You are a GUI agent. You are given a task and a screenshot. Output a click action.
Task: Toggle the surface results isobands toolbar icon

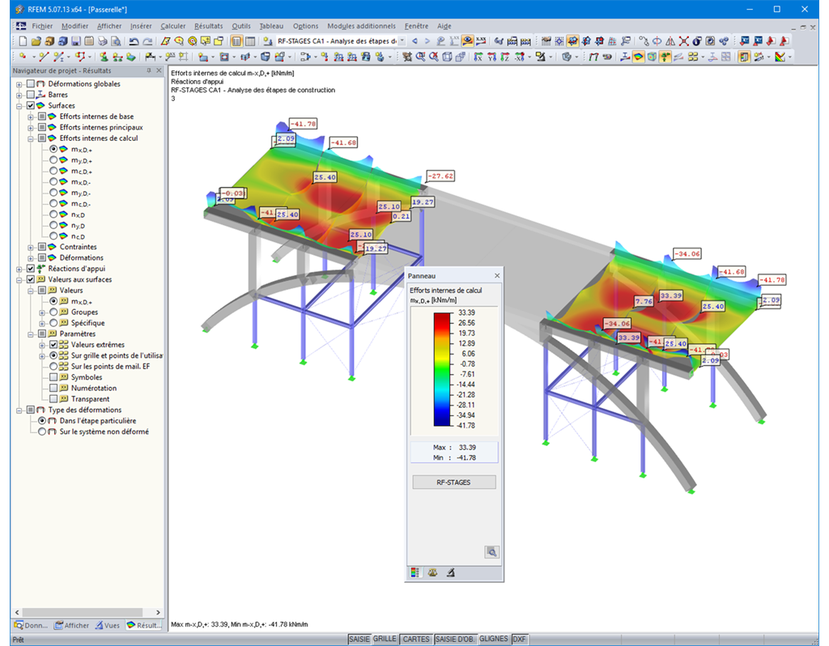639,57
